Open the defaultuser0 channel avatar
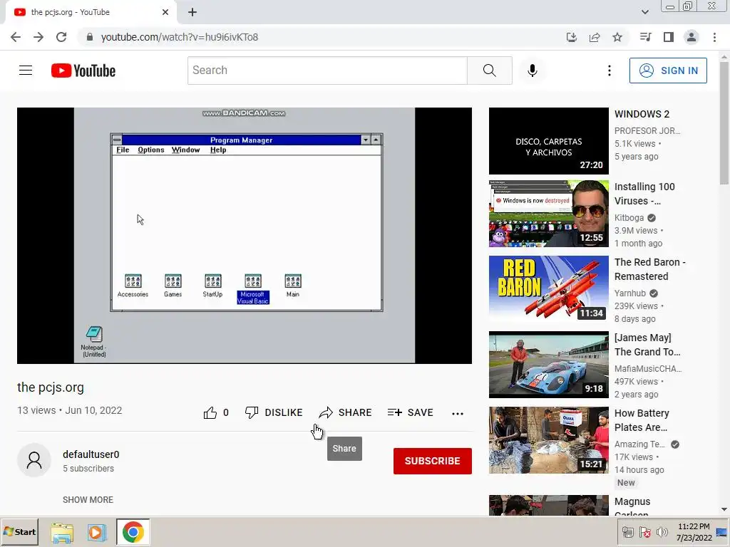This screenshot has width=730, height=547. (34, 460)
